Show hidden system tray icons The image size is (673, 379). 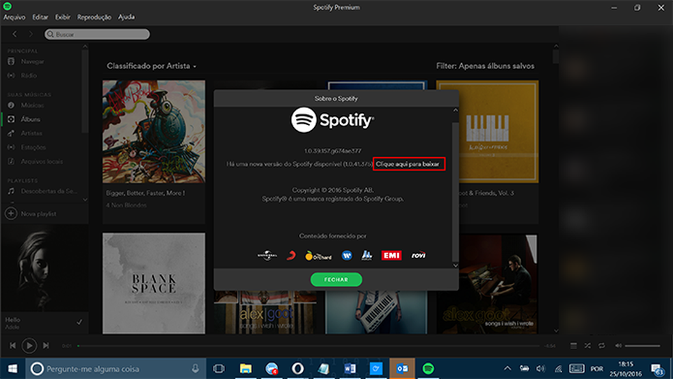point(507,369)
